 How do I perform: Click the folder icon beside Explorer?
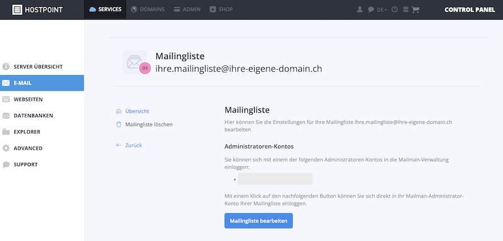[6, 132]
